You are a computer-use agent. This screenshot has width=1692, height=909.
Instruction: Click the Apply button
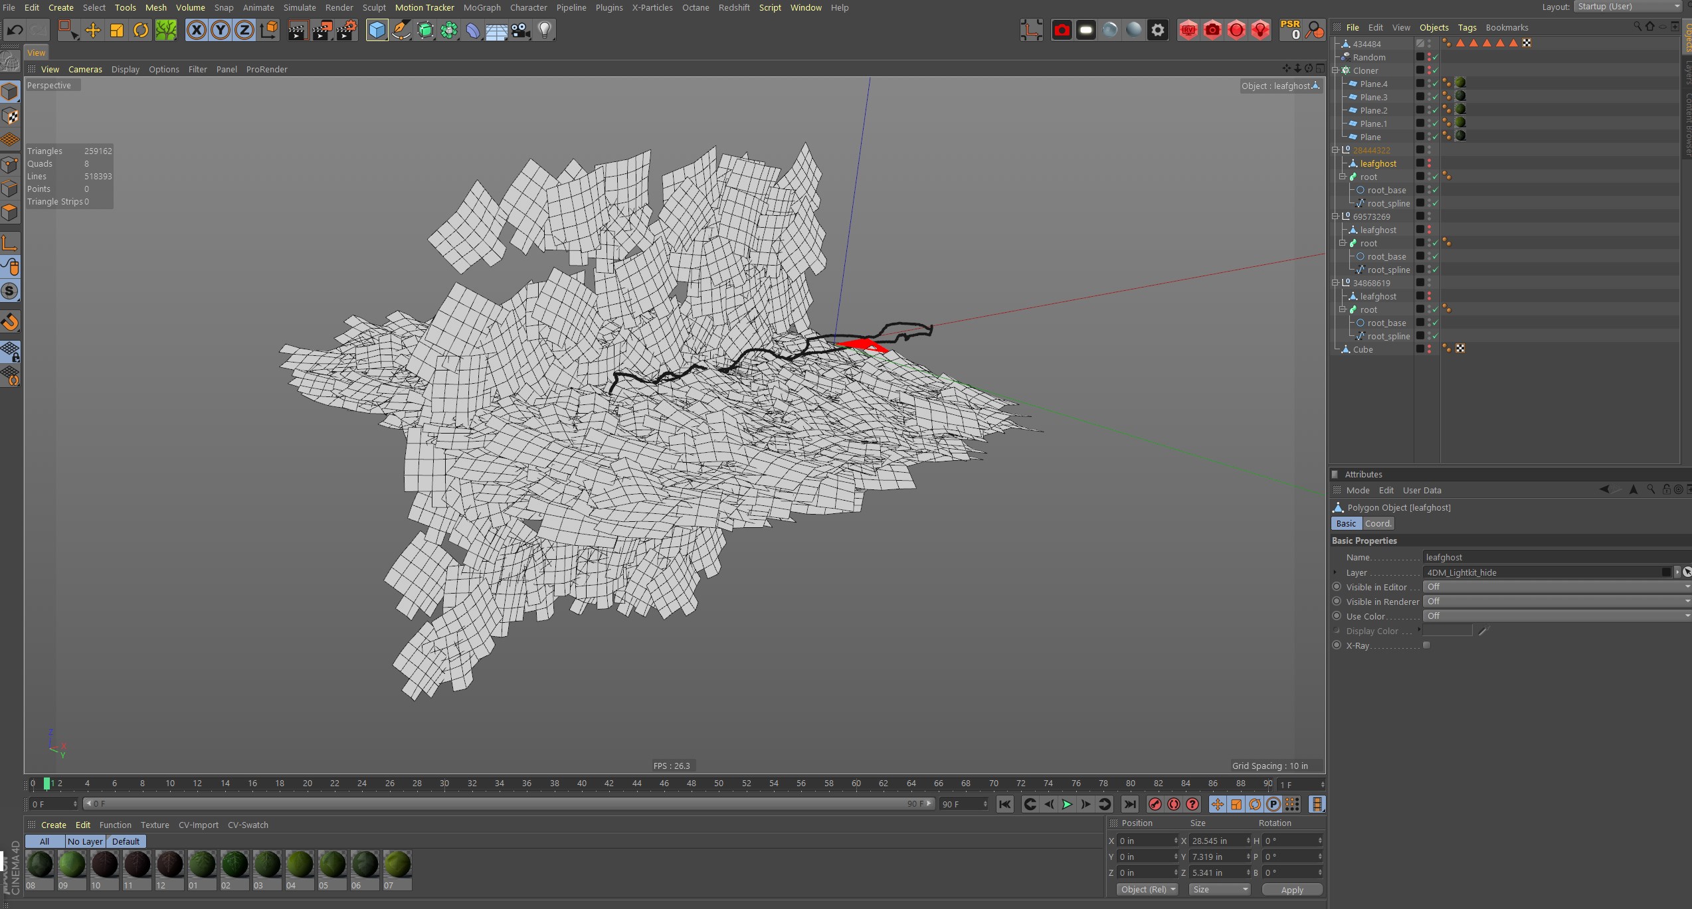(1291, 889)
